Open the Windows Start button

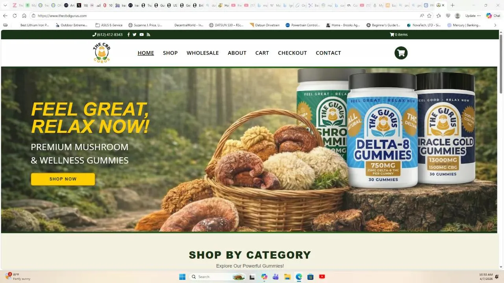click(182, 277)
